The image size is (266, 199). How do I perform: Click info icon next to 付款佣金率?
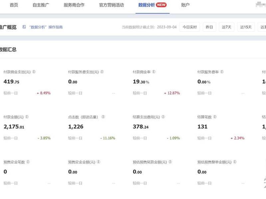(x=154, y=72)
